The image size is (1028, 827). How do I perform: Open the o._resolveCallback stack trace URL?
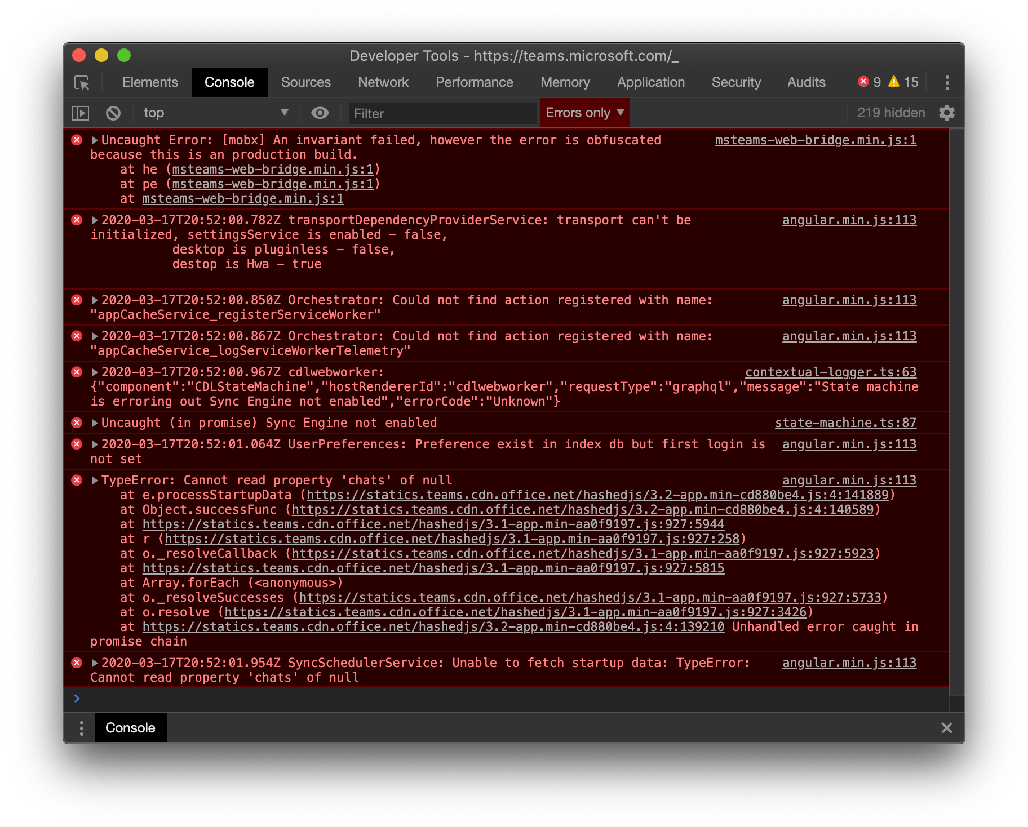point(583,554)
